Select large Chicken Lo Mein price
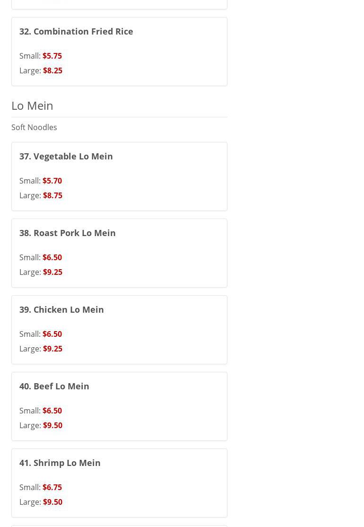This screenshot has height=527, width=364. 52,349
